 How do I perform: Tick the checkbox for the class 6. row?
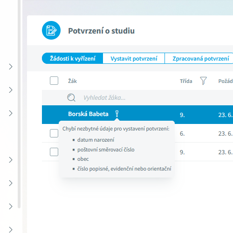coord(54,133)
